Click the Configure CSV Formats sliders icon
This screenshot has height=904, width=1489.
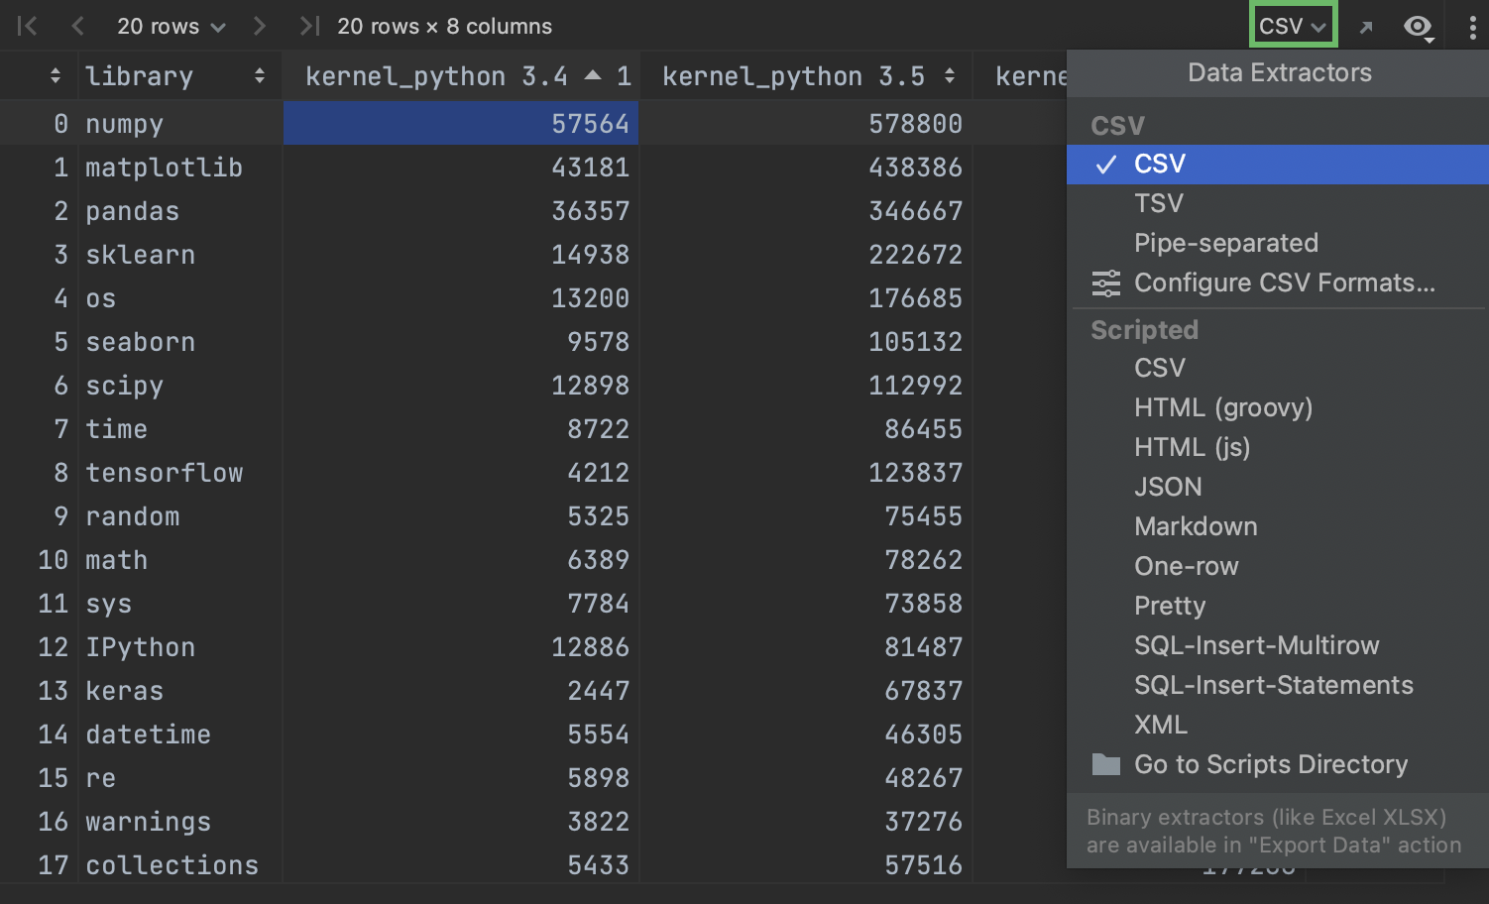[1106, 283]
